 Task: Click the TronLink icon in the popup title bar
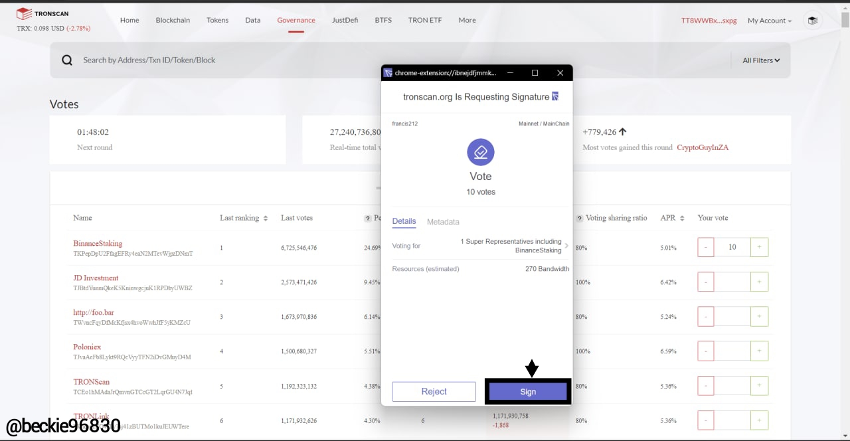[388, 73]
